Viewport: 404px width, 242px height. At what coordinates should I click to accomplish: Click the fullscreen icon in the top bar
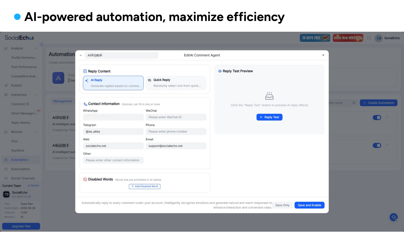[369, 38]
